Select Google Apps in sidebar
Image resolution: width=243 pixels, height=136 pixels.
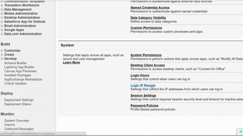pyautogui.click(x=14, y=30)
